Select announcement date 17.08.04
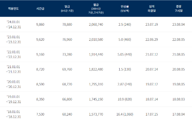 coord(179,114)
